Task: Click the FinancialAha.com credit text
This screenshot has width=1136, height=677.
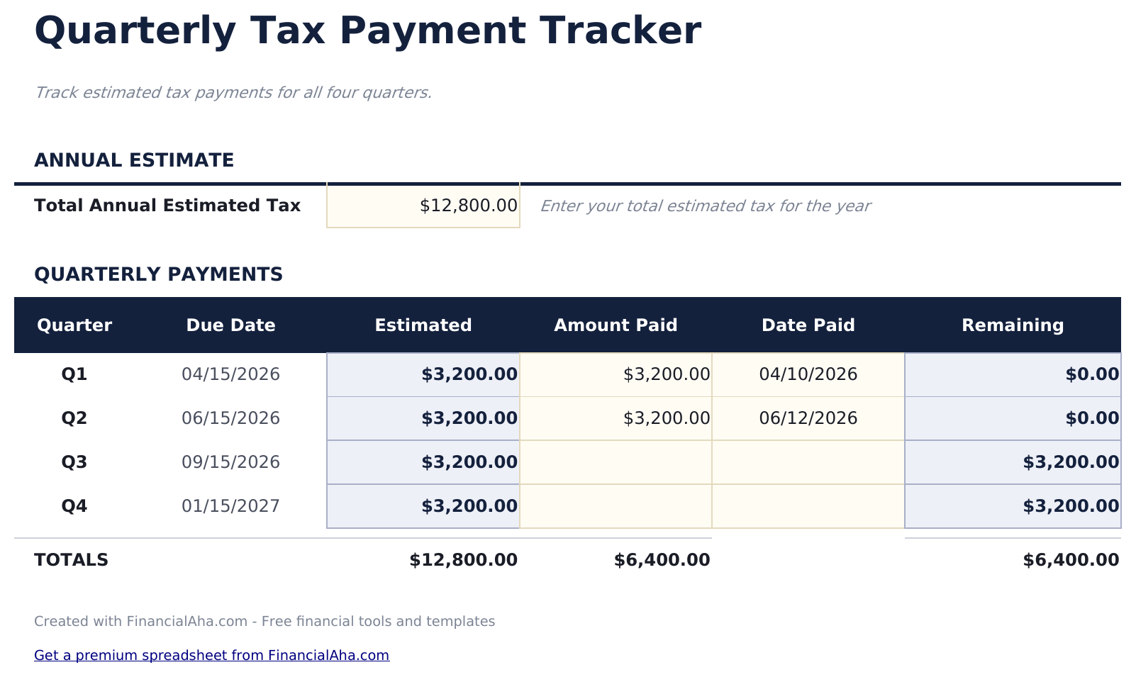Action: (x=264, y=621)
